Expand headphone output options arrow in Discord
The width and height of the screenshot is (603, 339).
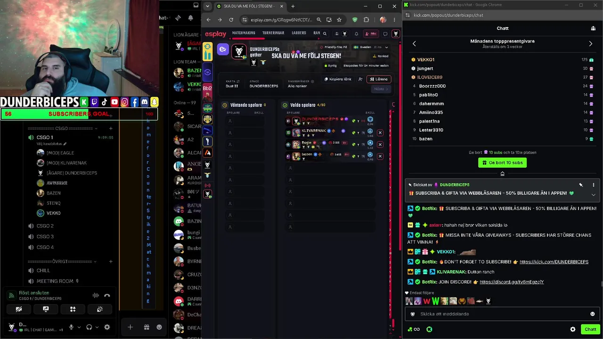(96, 327)
